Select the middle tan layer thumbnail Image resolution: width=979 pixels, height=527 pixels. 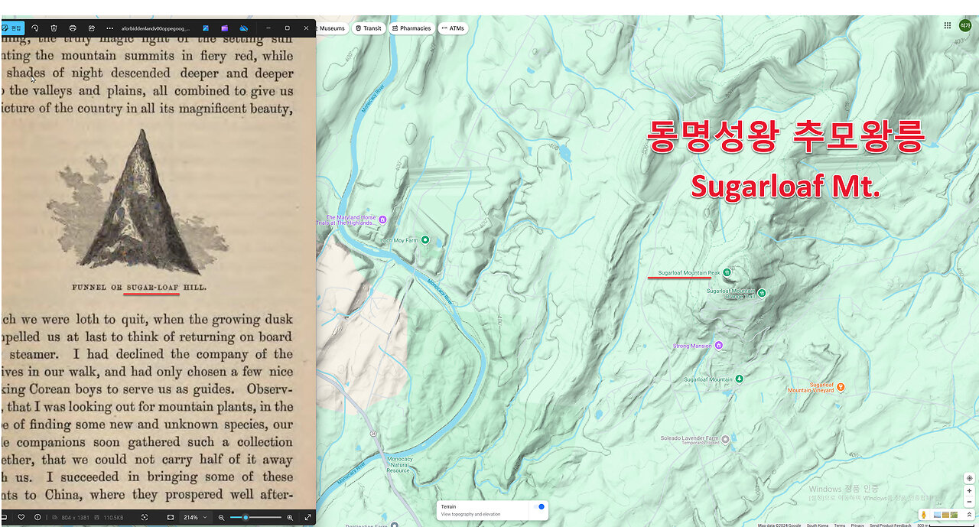945,515
